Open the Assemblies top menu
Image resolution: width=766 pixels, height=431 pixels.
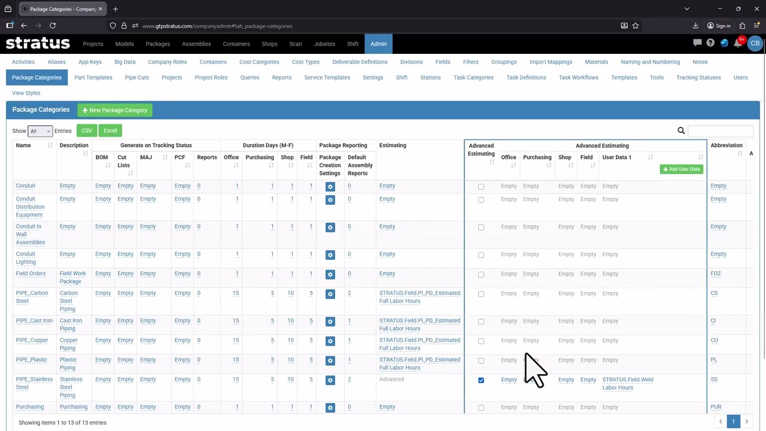(196, 44)
